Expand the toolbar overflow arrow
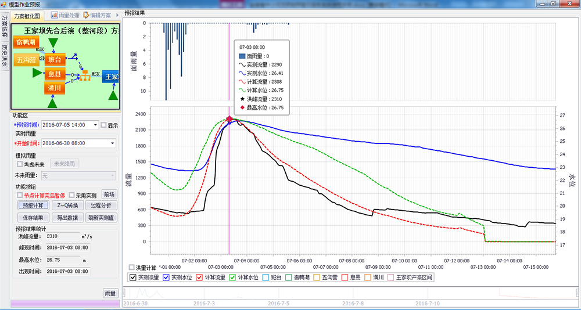The width and height of the screenshot is (581, 310). pyautogui.click(x=117, y=15)
